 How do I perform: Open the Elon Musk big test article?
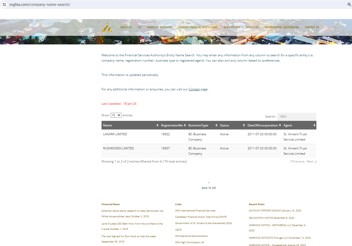pyautogui.click(x=129, y=239)
